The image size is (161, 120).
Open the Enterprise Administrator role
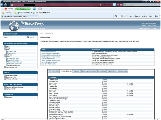tap(49, 52)
